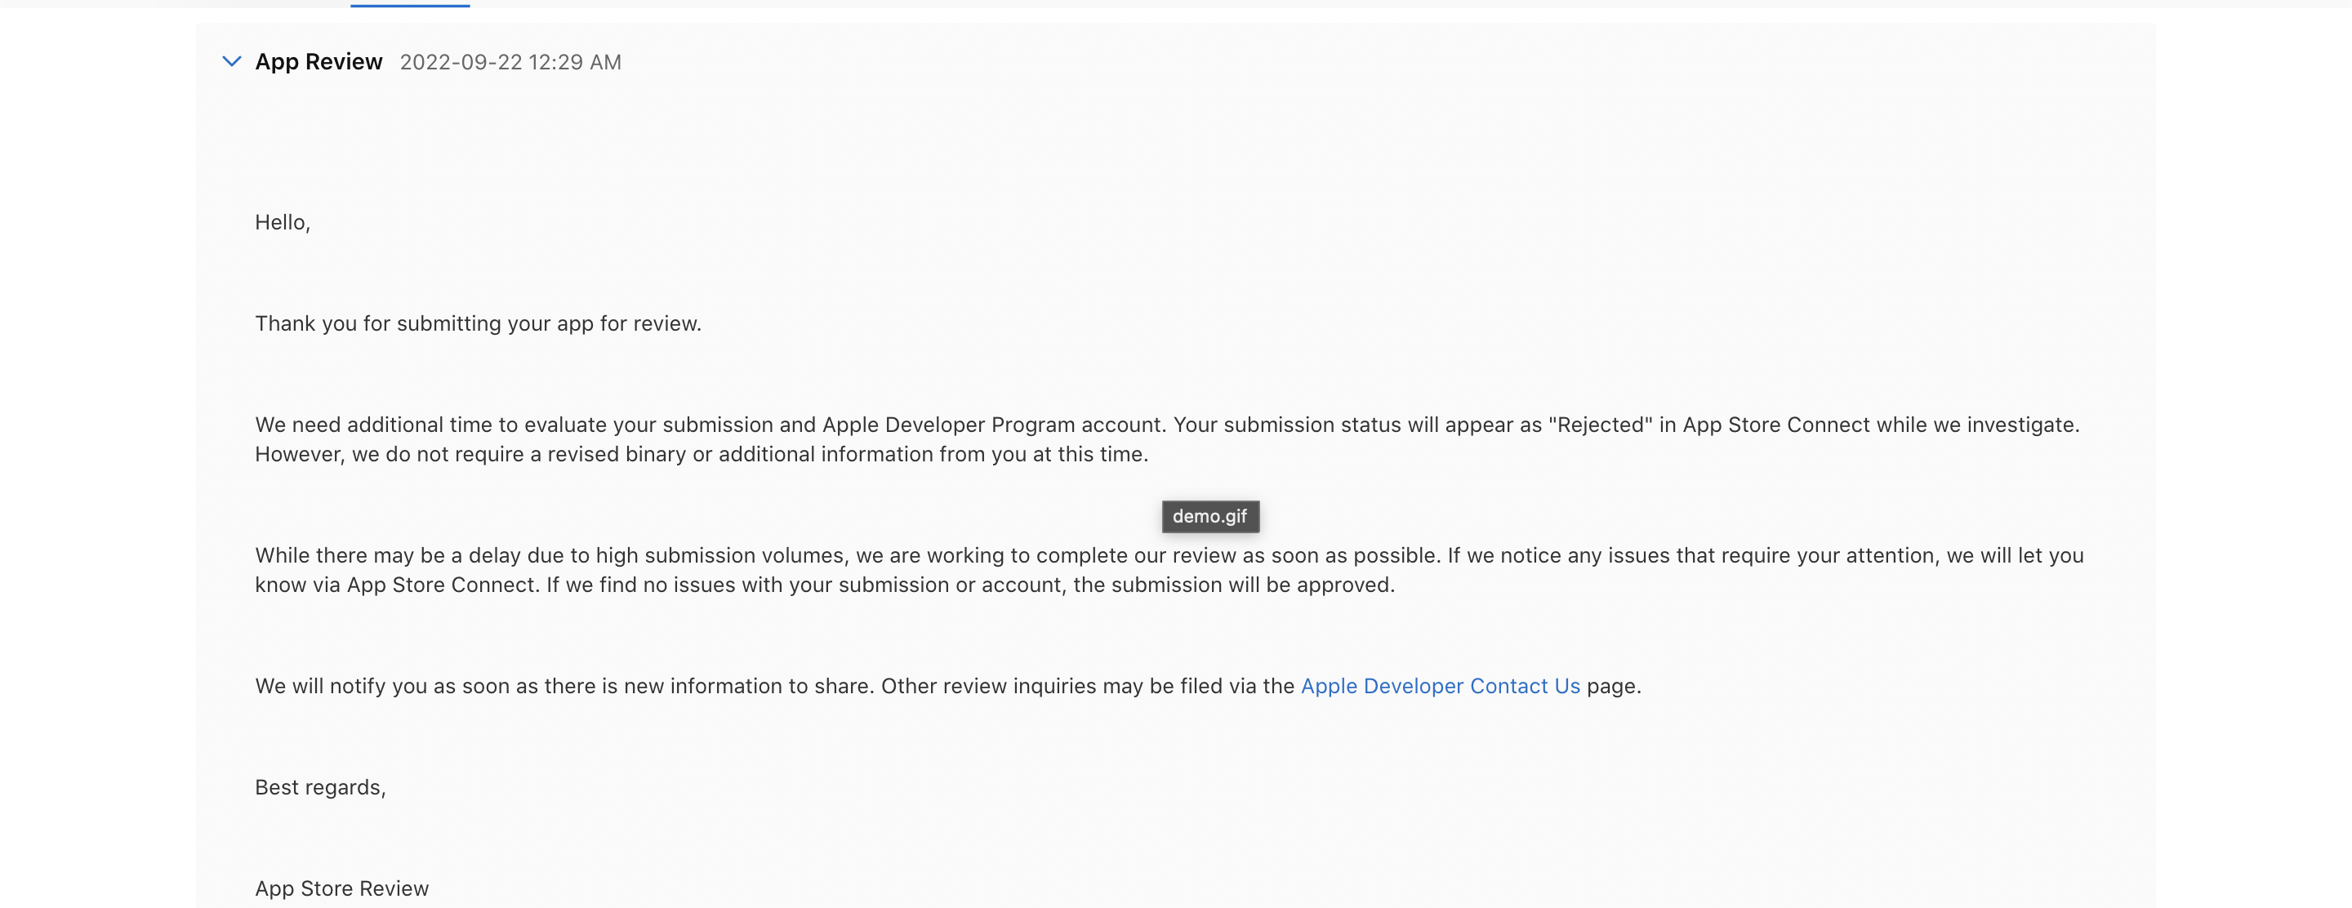2352x908 pixels.
Task: Click the Hello greeting line
Action: click(282, 223)
